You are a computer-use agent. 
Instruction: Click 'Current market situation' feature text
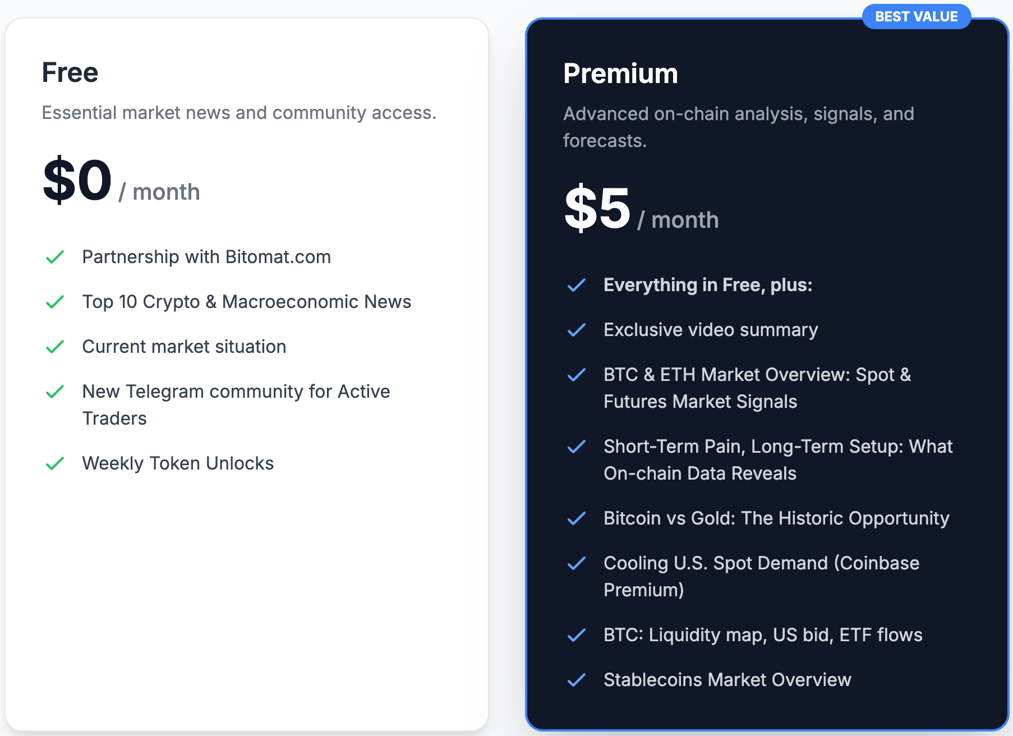click(184, 347)
